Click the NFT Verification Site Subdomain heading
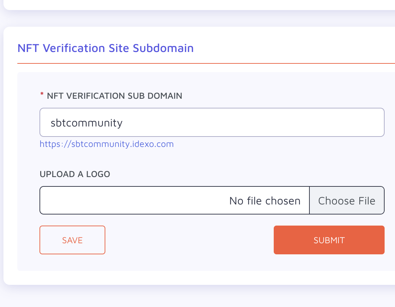The image size is (395, 307). tap(105, 48)
